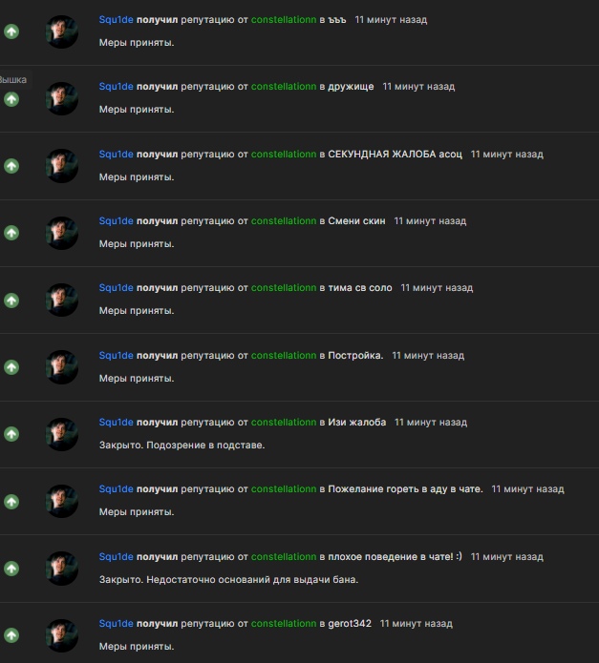The image size is (599, 663).
Task: Open the topic СЕКУНДНАЯ ЖАЛОБА асоц
Action: click(395, 155)
